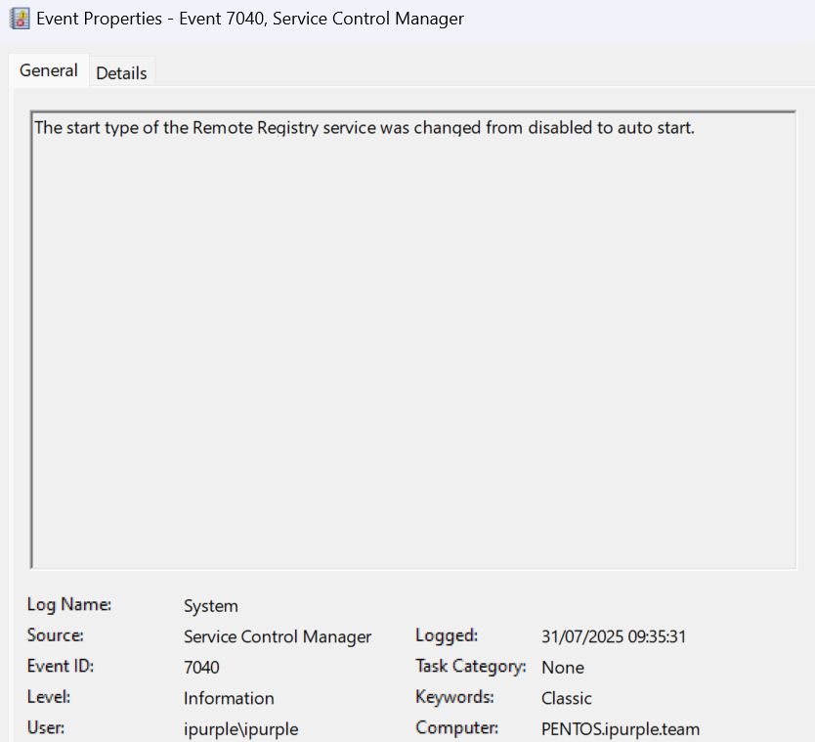Screen dimensions: 815x742
Task: Select the Source value Service Control Manager
Action: pos(278,636)
